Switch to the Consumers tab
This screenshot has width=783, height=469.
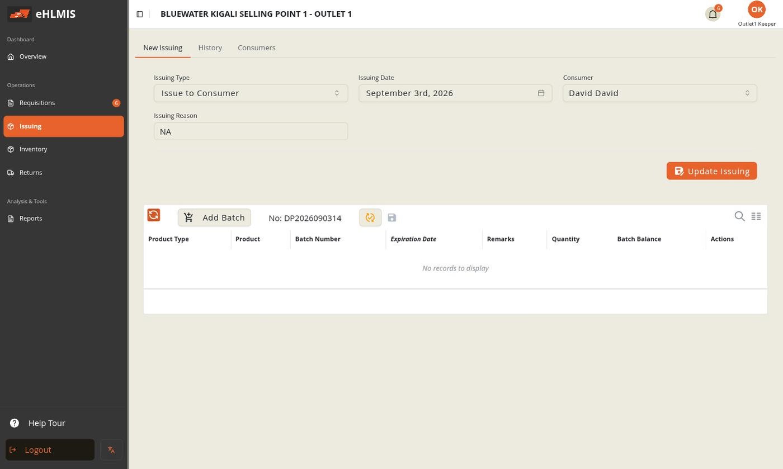coord(257,48)
